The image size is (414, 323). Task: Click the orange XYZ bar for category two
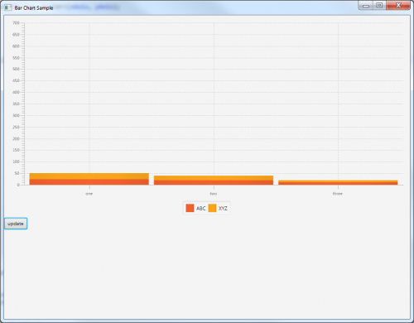coord(214,178)
